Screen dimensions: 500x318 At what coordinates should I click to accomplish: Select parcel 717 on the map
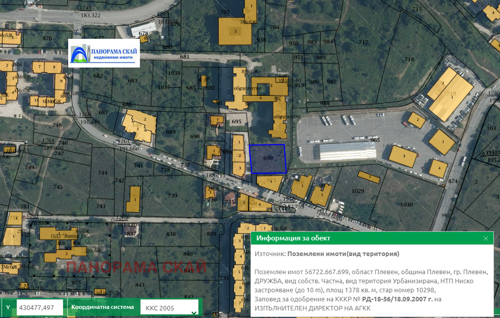click(x=363, y=42)
